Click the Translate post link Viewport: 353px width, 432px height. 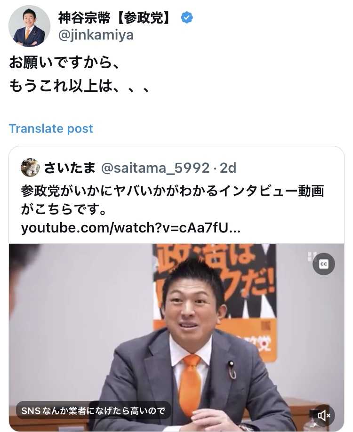tap(51, 128)
